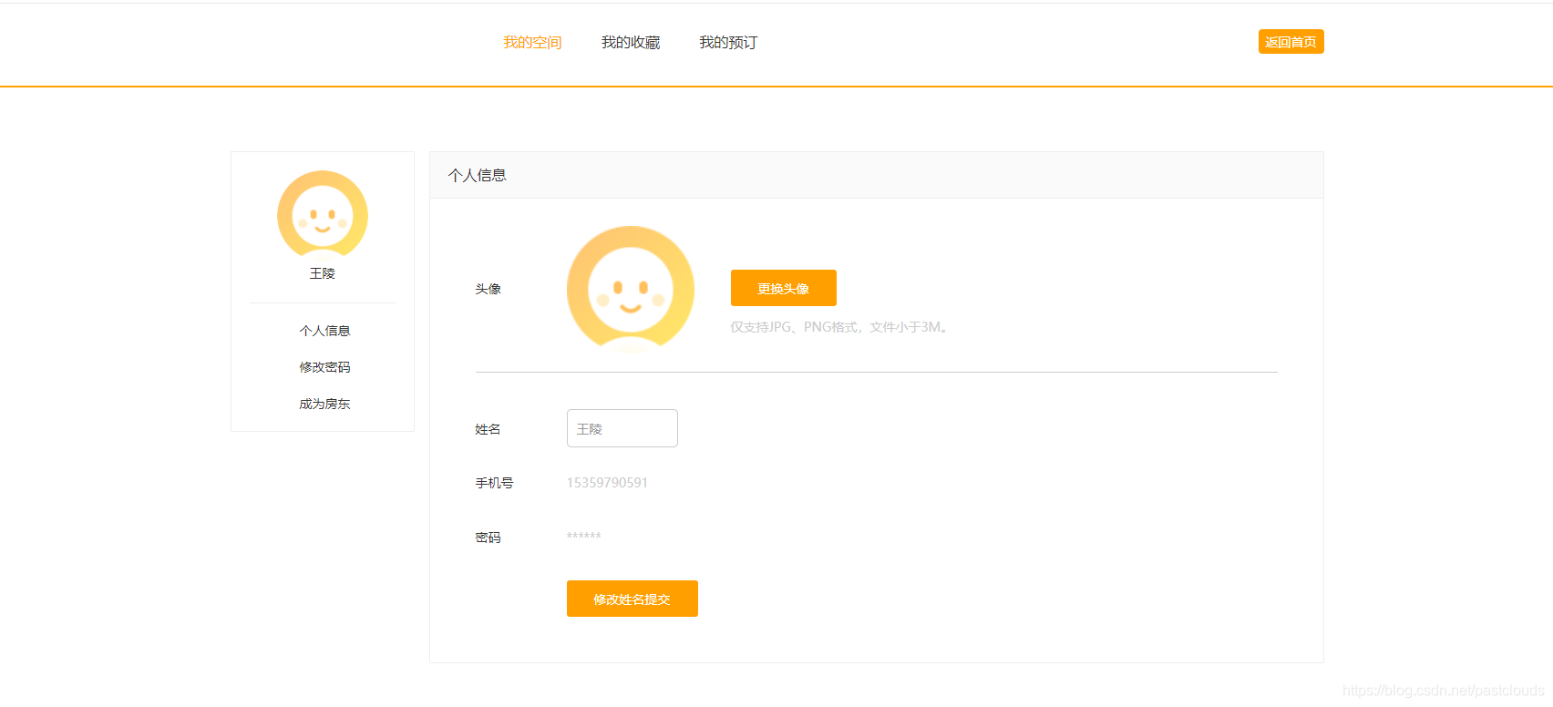Click the masked password ******
Screen dimensions: 1553x707
[x=584, y=537]
